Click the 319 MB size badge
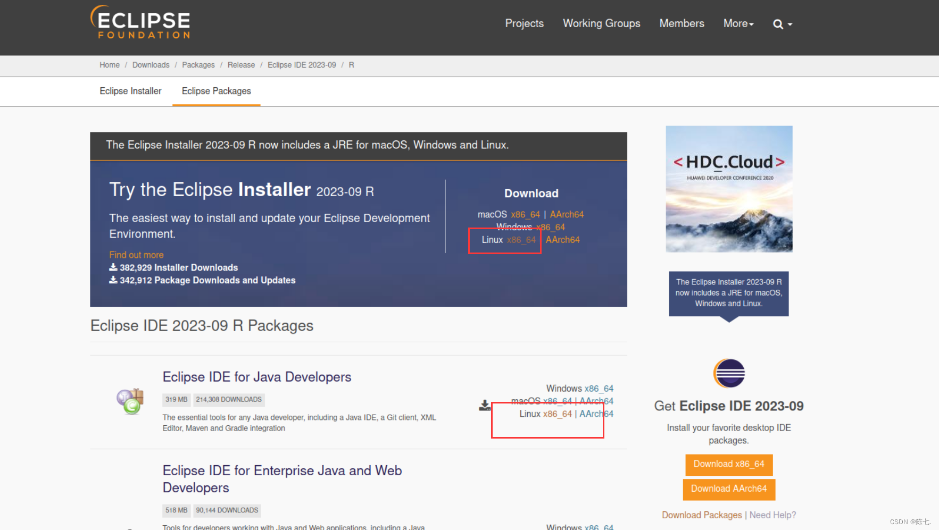939x530 pixels. tap(176, 399)
